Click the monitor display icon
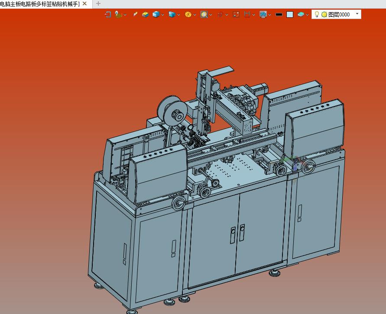Viewport: 386px width, 314px height. [x=263, y=15]
